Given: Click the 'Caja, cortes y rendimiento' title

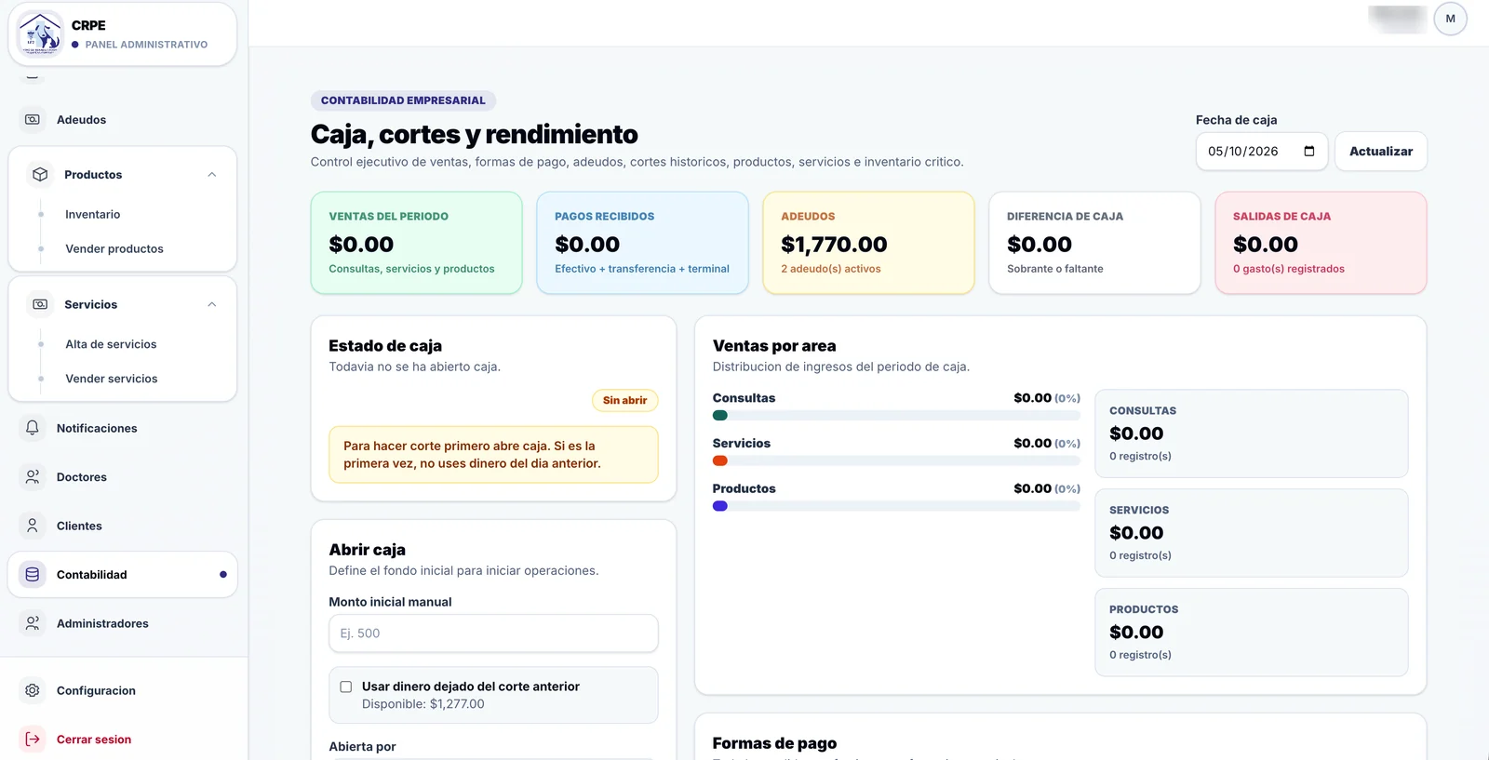Looking at the screenshot, I should (475, 135).
